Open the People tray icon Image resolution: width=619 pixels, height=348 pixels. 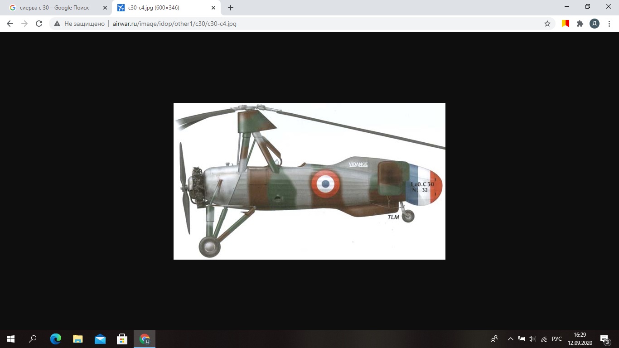coord(494,339)
